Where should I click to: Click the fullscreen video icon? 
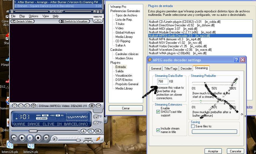[33, 106]
